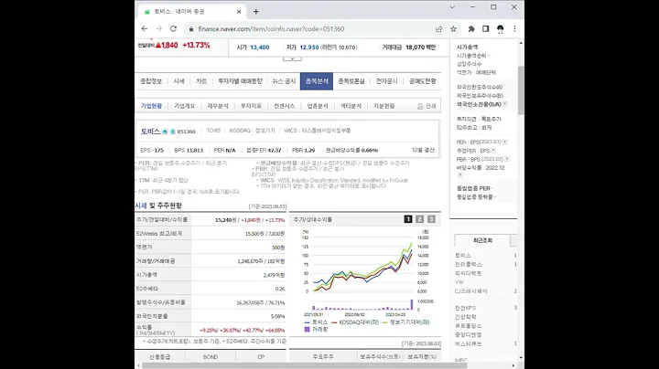Switch chart to view 1
The width and height of the screenshot is (659, 369).
tap(407, 219)
